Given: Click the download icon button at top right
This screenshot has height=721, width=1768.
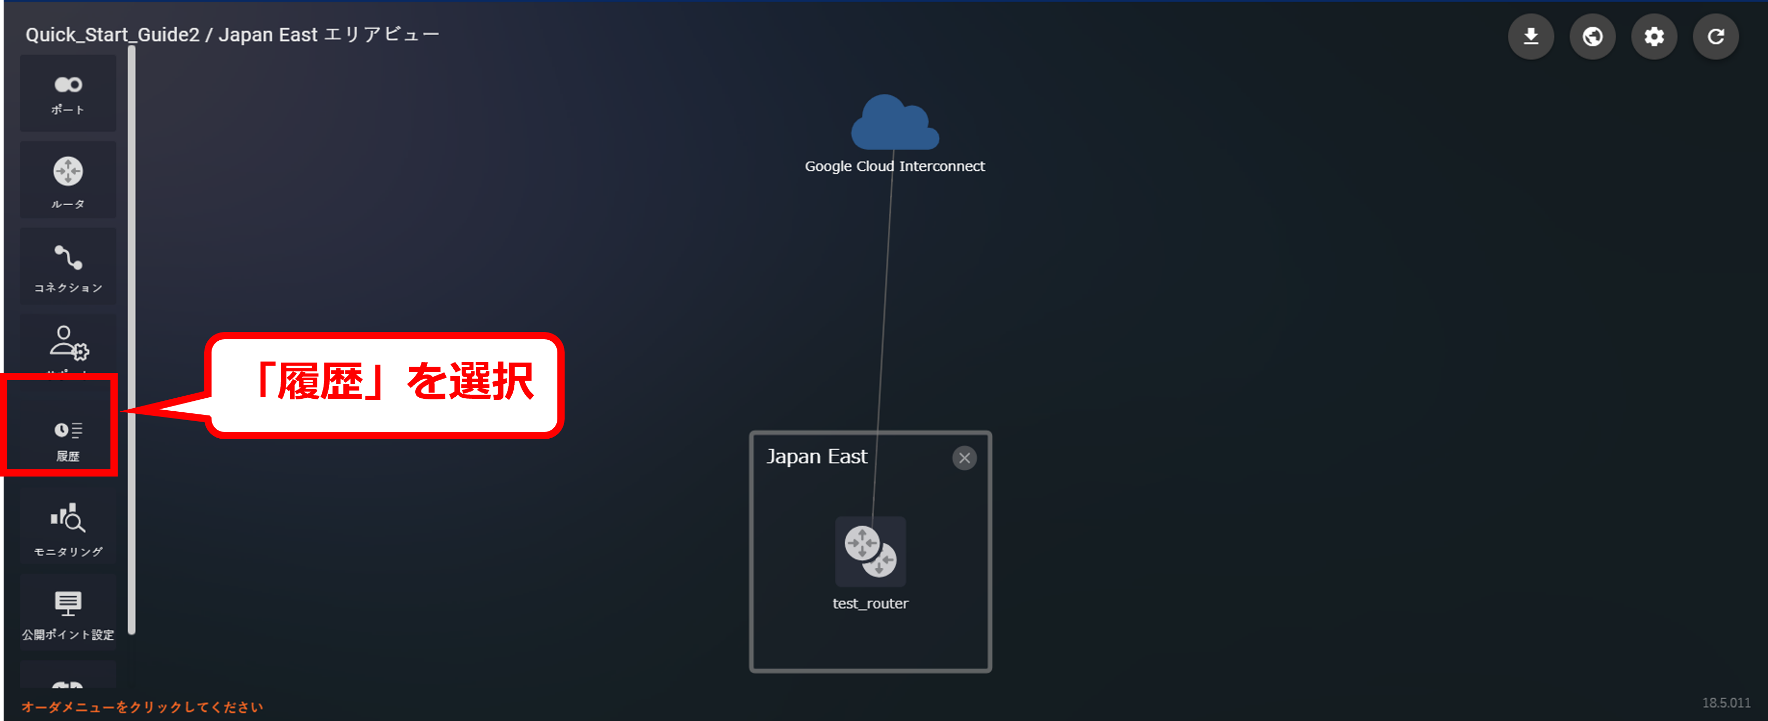Looking at the screenshot, I should pyautogui.click(x=1530, y=36).
